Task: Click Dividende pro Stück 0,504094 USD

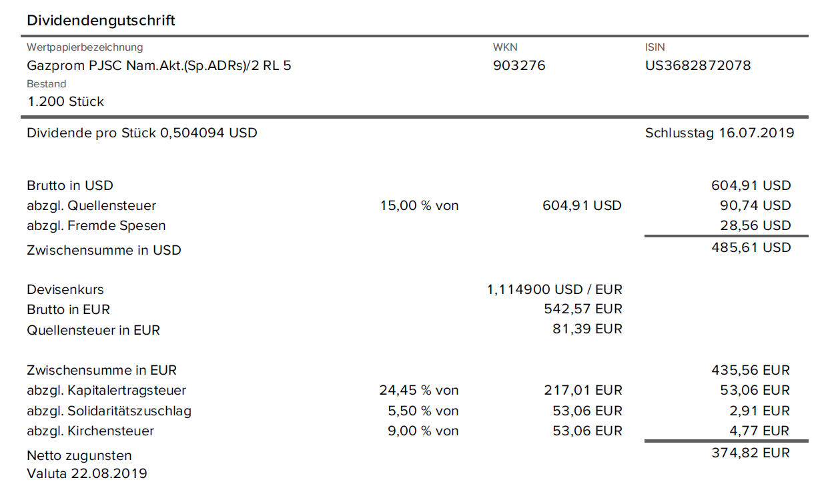Action: click(x=142, y=133)
